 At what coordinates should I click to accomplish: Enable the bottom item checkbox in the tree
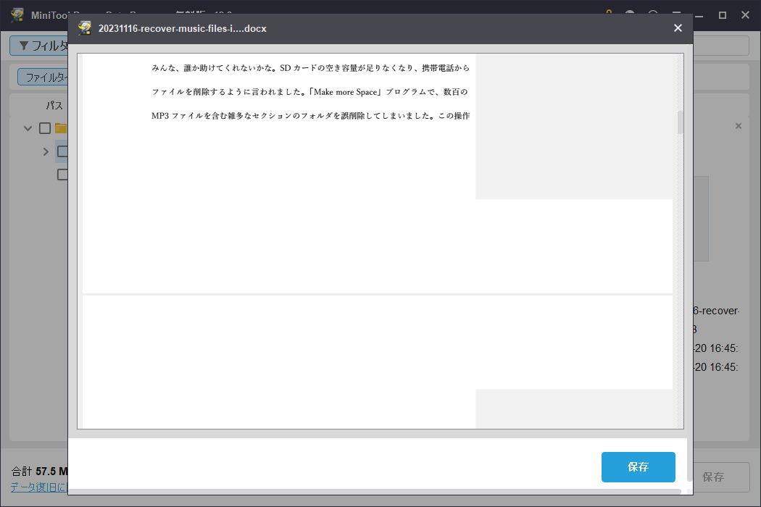63,174
